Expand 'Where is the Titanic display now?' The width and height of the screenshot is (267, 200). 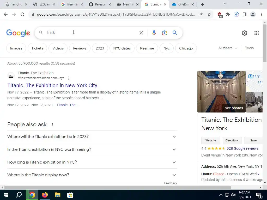tap(92, 175)
